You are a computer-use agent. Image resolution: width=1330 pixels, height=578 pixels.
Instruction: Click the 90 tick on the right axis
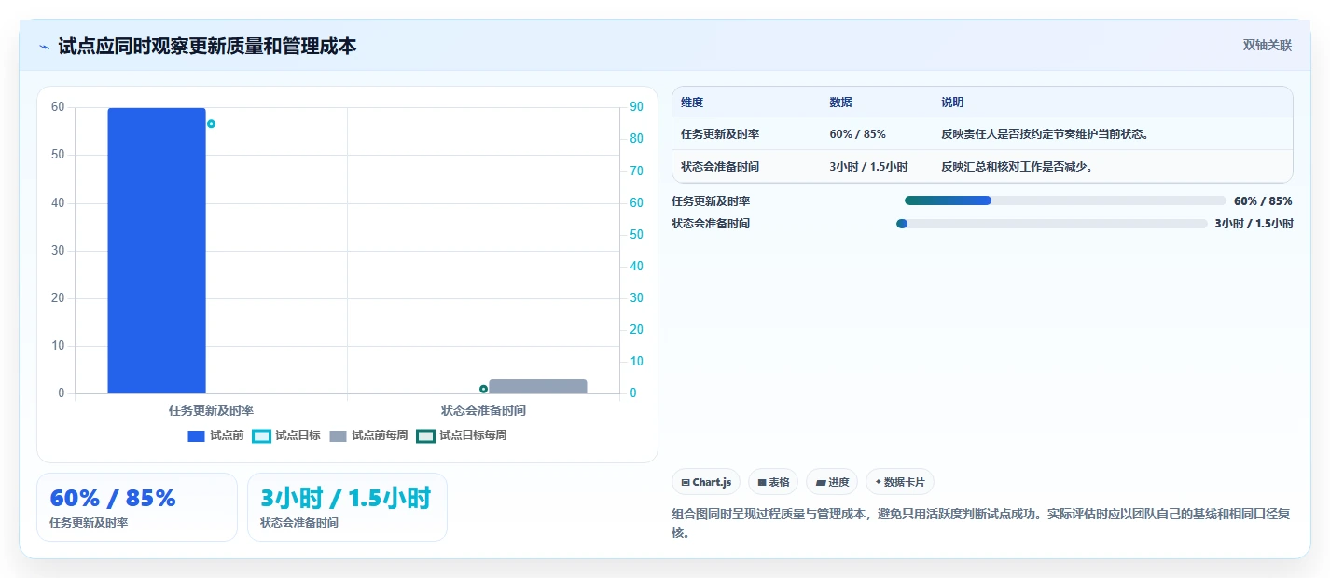(x=637, y=107)
